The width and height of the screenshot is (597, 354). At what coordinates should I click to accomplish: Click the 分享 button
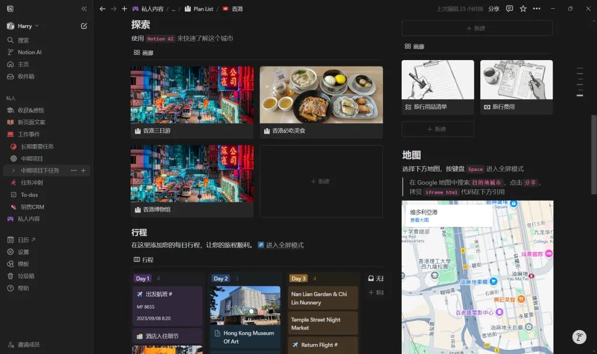coord(494,9)
